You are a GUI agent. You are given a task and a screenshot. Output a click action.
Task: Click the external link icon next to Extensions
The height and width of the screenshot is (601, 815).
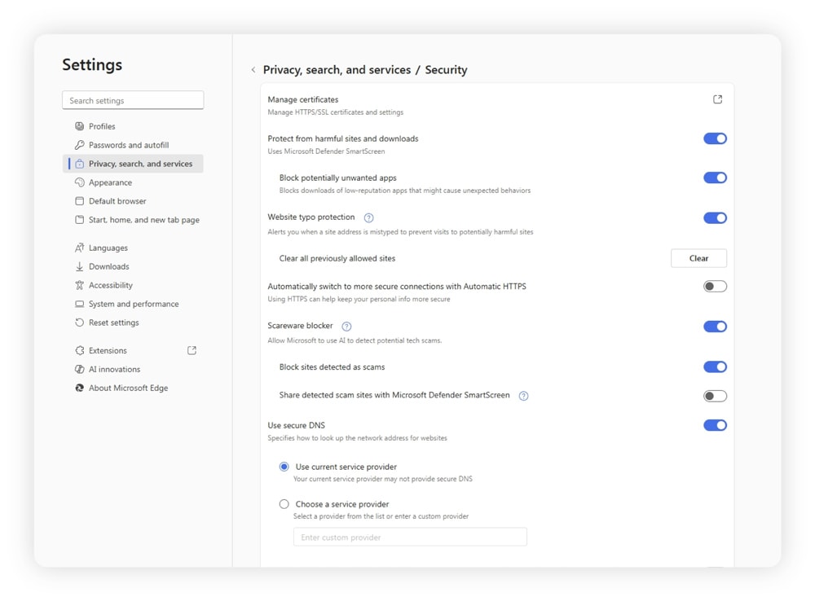pyautogui.click(x=192, y=350)
